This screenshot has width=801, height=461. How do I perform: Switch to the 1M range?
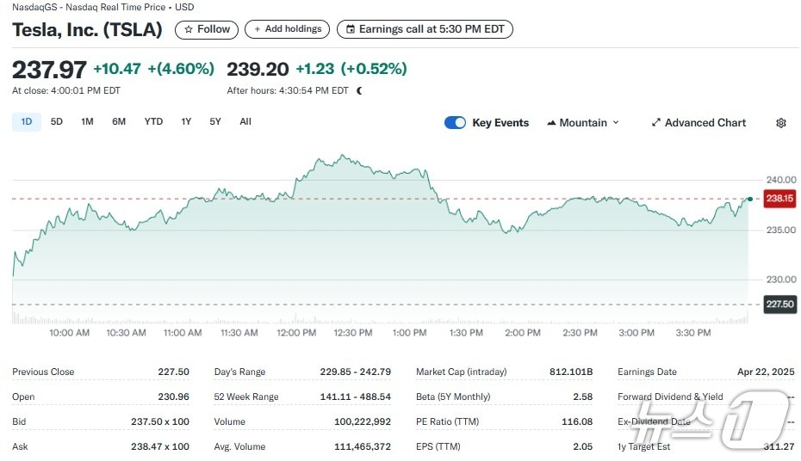(87, 122)
